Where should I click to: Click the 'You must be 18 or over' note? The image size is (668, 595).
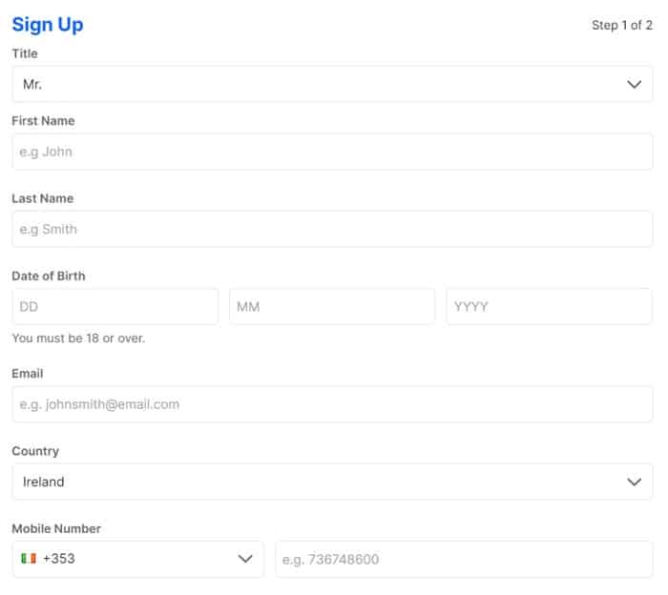point(79,339)
